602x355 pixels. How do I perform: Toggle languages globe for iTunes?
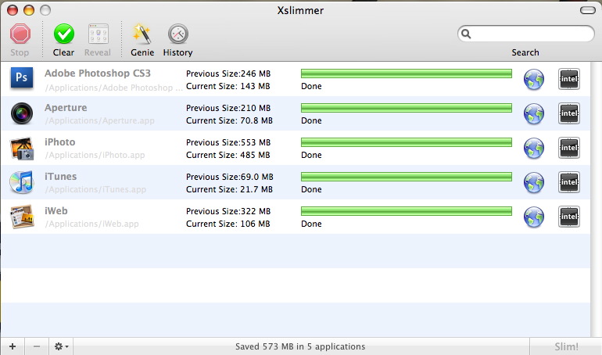click(534, 183)
